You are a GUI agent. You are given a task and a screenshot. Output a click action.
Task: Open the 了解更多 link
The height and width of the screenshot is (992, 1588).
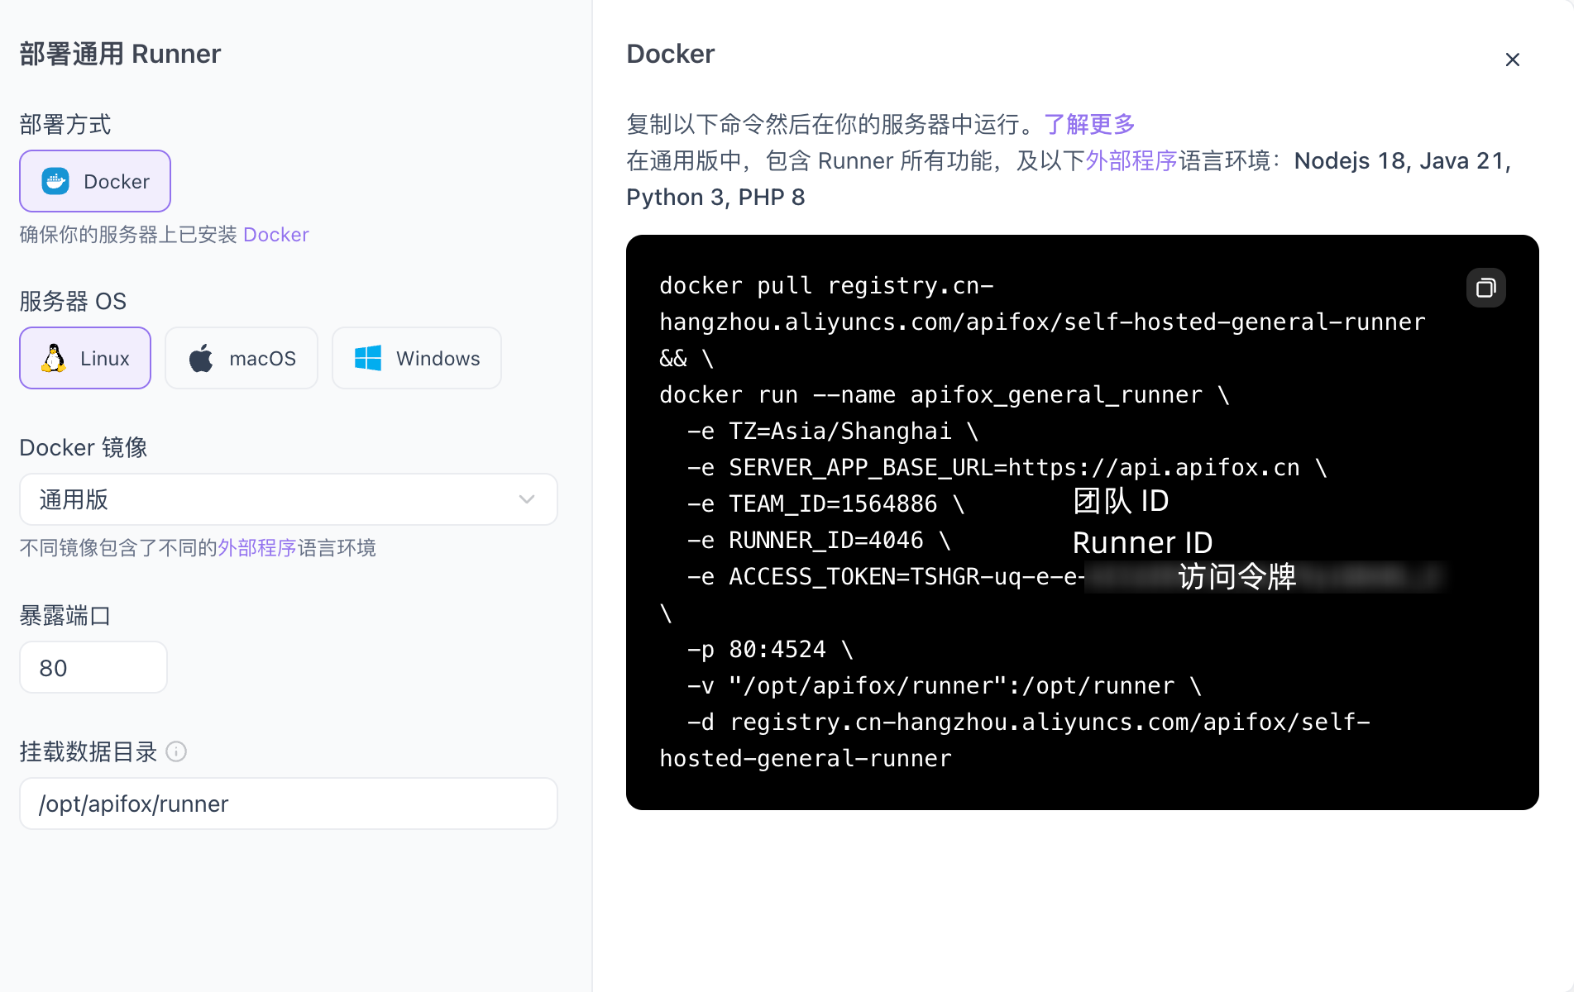pos(1089,124)
